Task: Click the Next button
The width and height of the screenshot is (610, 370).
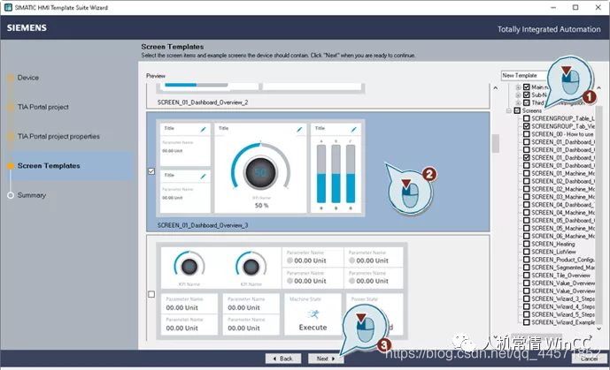Action: pyautogui.click(x=326, y=359)
